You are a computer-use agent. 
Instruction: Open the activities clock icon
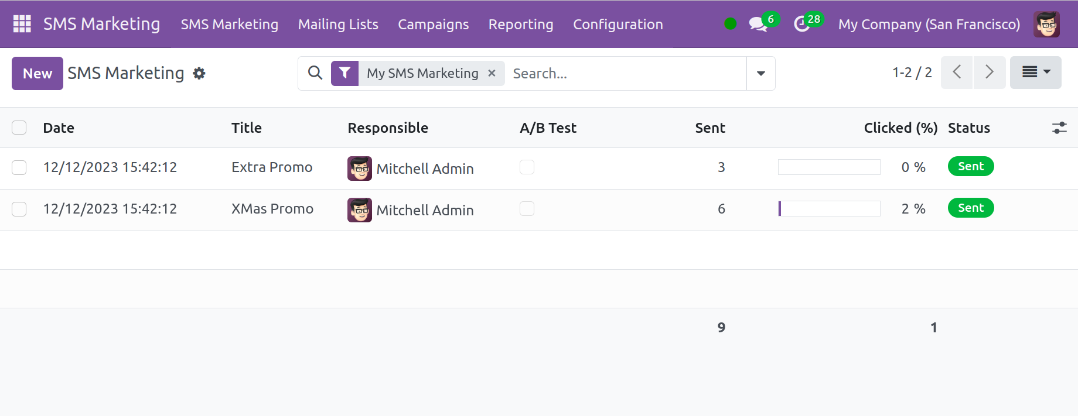(801, 24)
